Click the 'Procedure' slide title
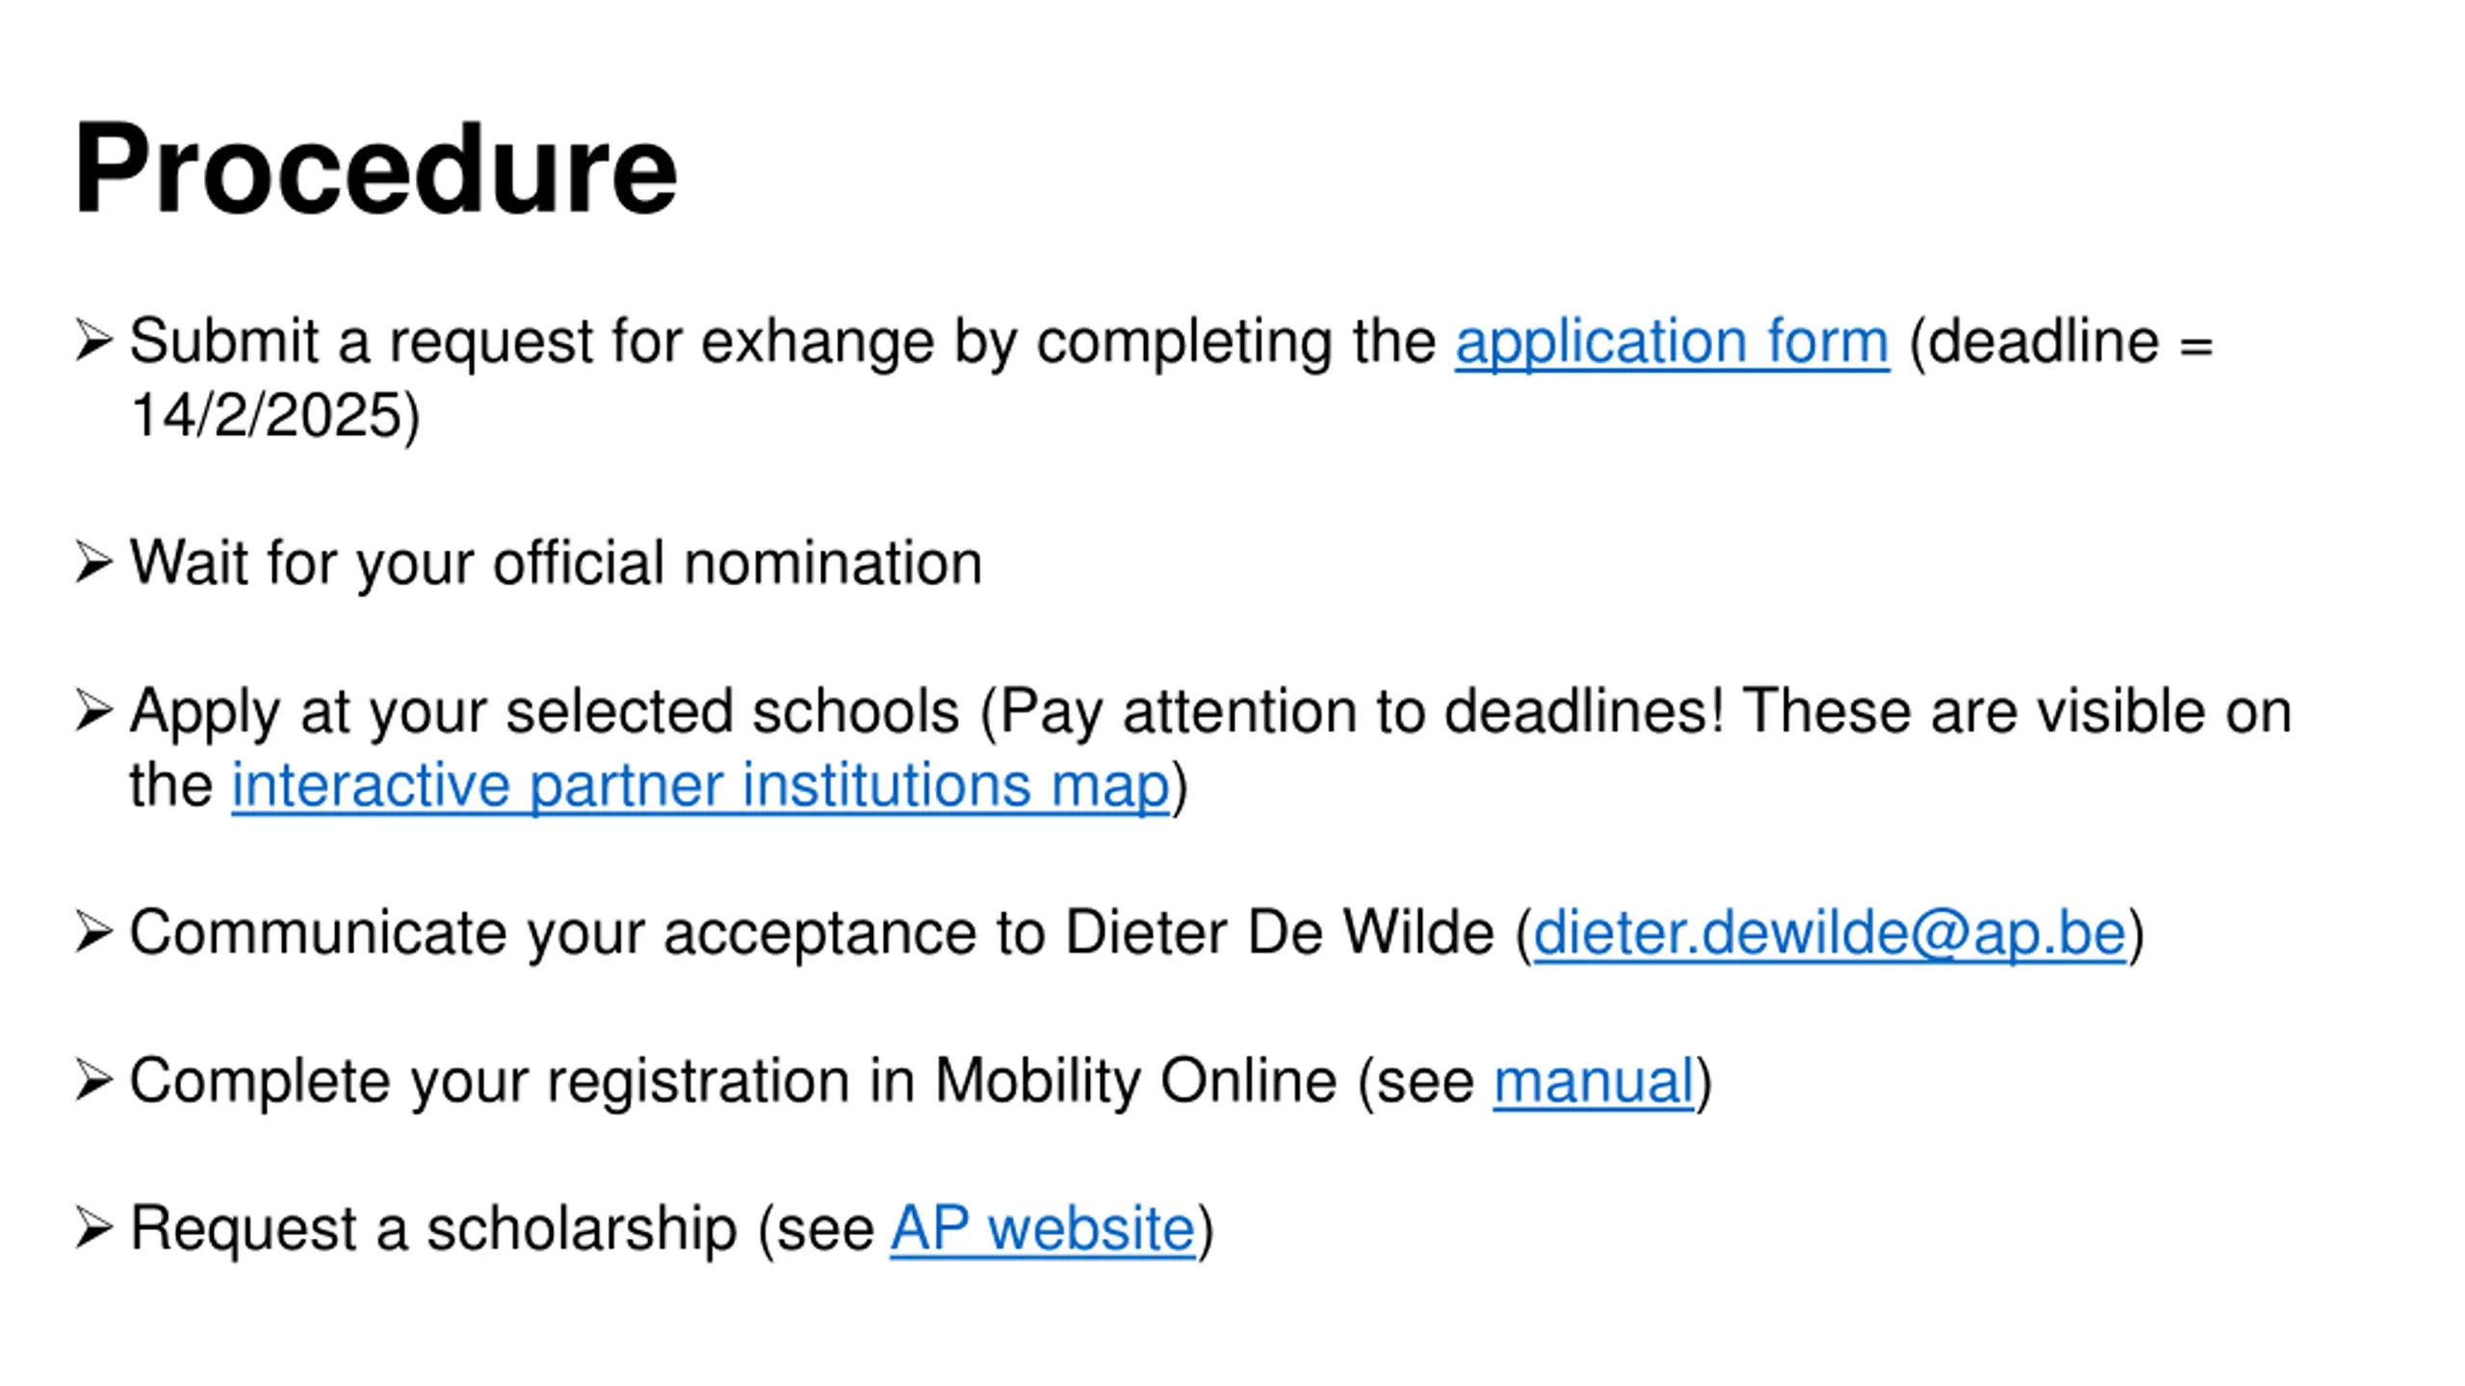This screenshot has height=1386, width=2465. pyautogui.click(x=376, y=170)
